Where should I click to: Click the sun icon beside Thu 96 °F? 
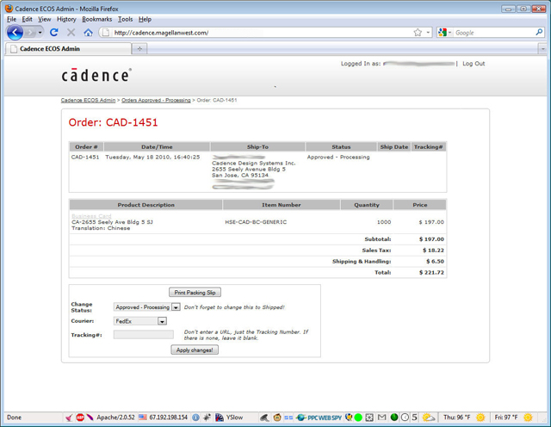point(480,418)
